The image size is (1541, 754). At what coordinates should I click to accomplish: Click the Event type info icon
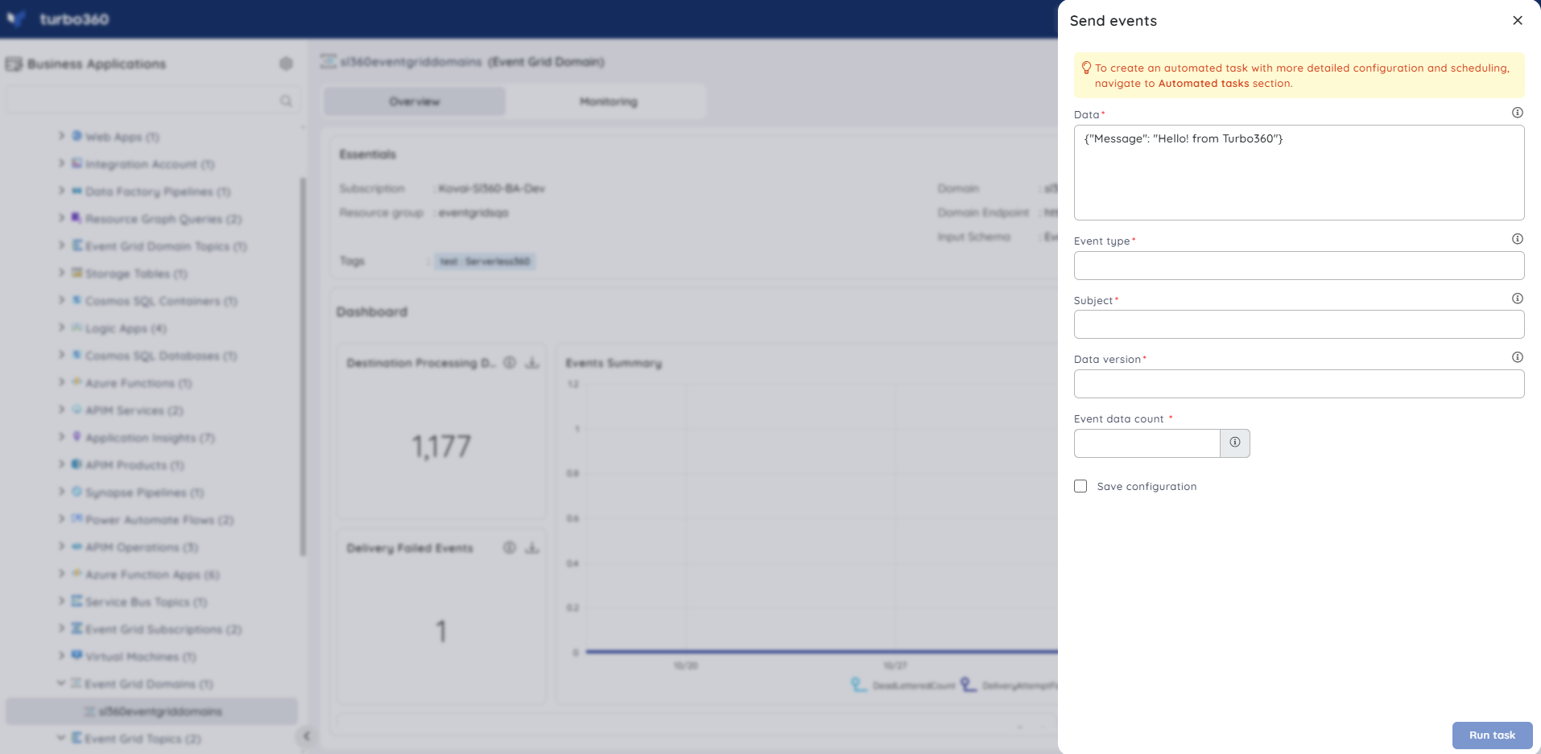(1518, 239)
